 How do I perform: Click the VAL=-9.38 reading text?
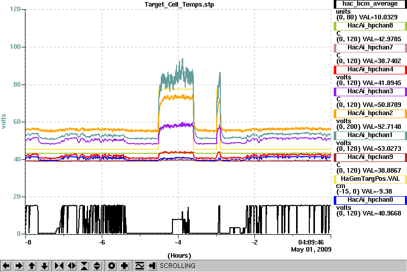click(x=376, y=192)
